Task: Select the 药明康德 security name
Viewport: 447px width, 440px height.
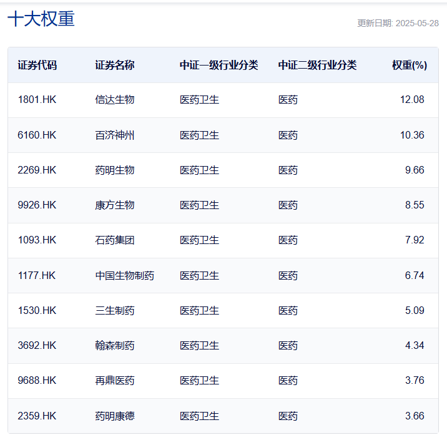Action: point(115,416)
